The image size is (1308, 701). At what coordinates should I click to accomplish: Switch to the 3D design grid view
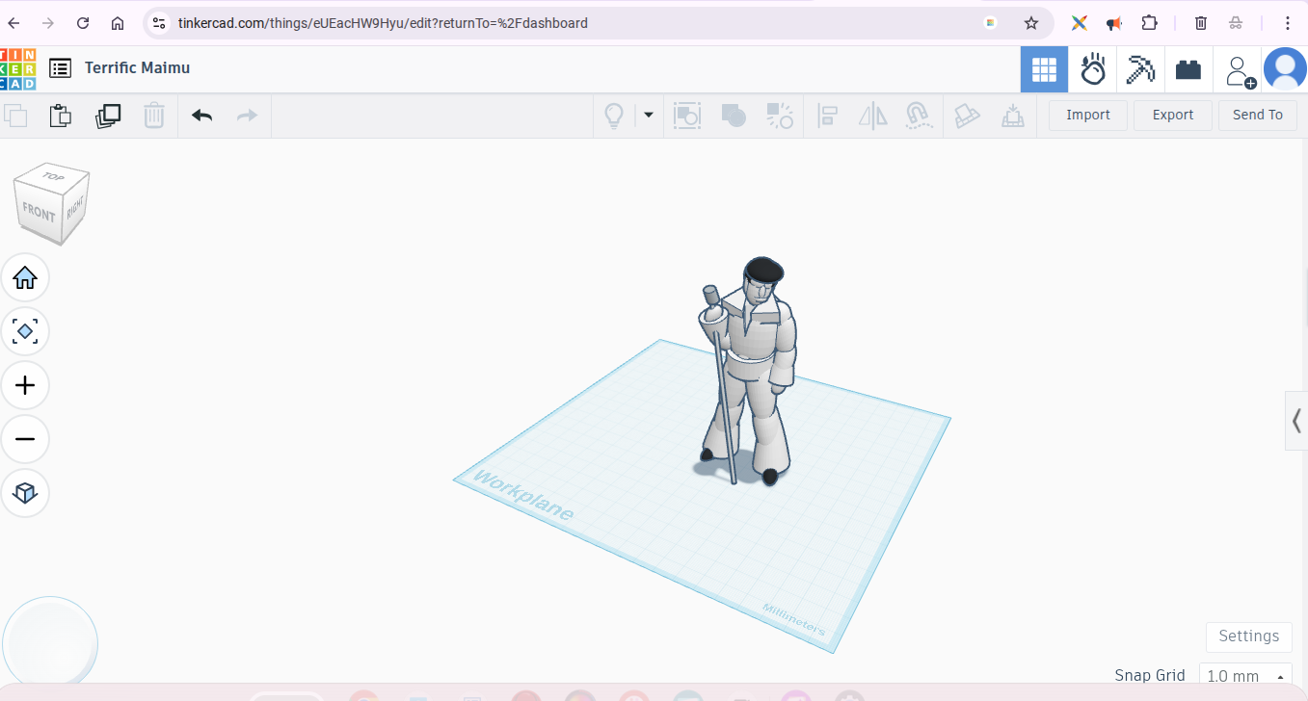pos(1044,69)
